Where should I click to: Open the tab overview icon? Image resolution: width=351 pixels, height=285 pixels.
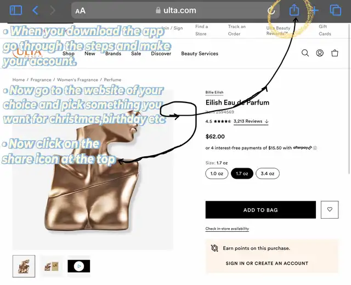pyautogui.click(x=336, y=10)
